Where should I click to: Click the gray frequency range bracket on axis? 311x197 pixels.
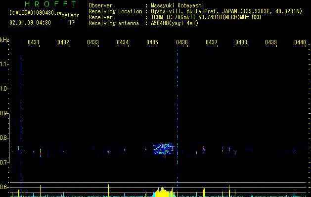tap(10, 138)
